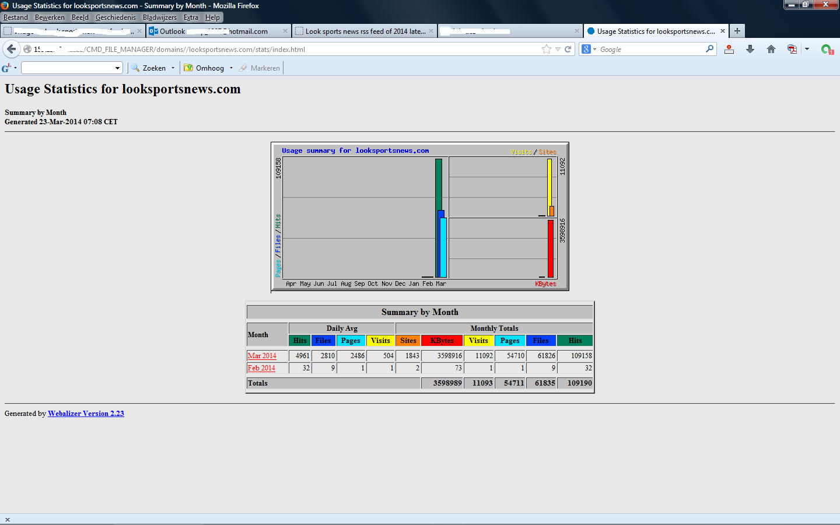Screen dimensions: 840x525
Task: Click the Google search engine icon
Action: [586, 49]
